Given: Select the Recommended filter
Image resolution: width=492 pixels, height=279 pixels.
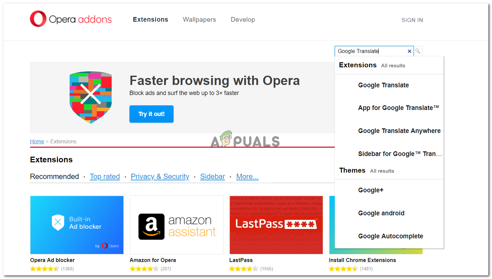Looking at the screenshot, I should click(x=55, y=176).
